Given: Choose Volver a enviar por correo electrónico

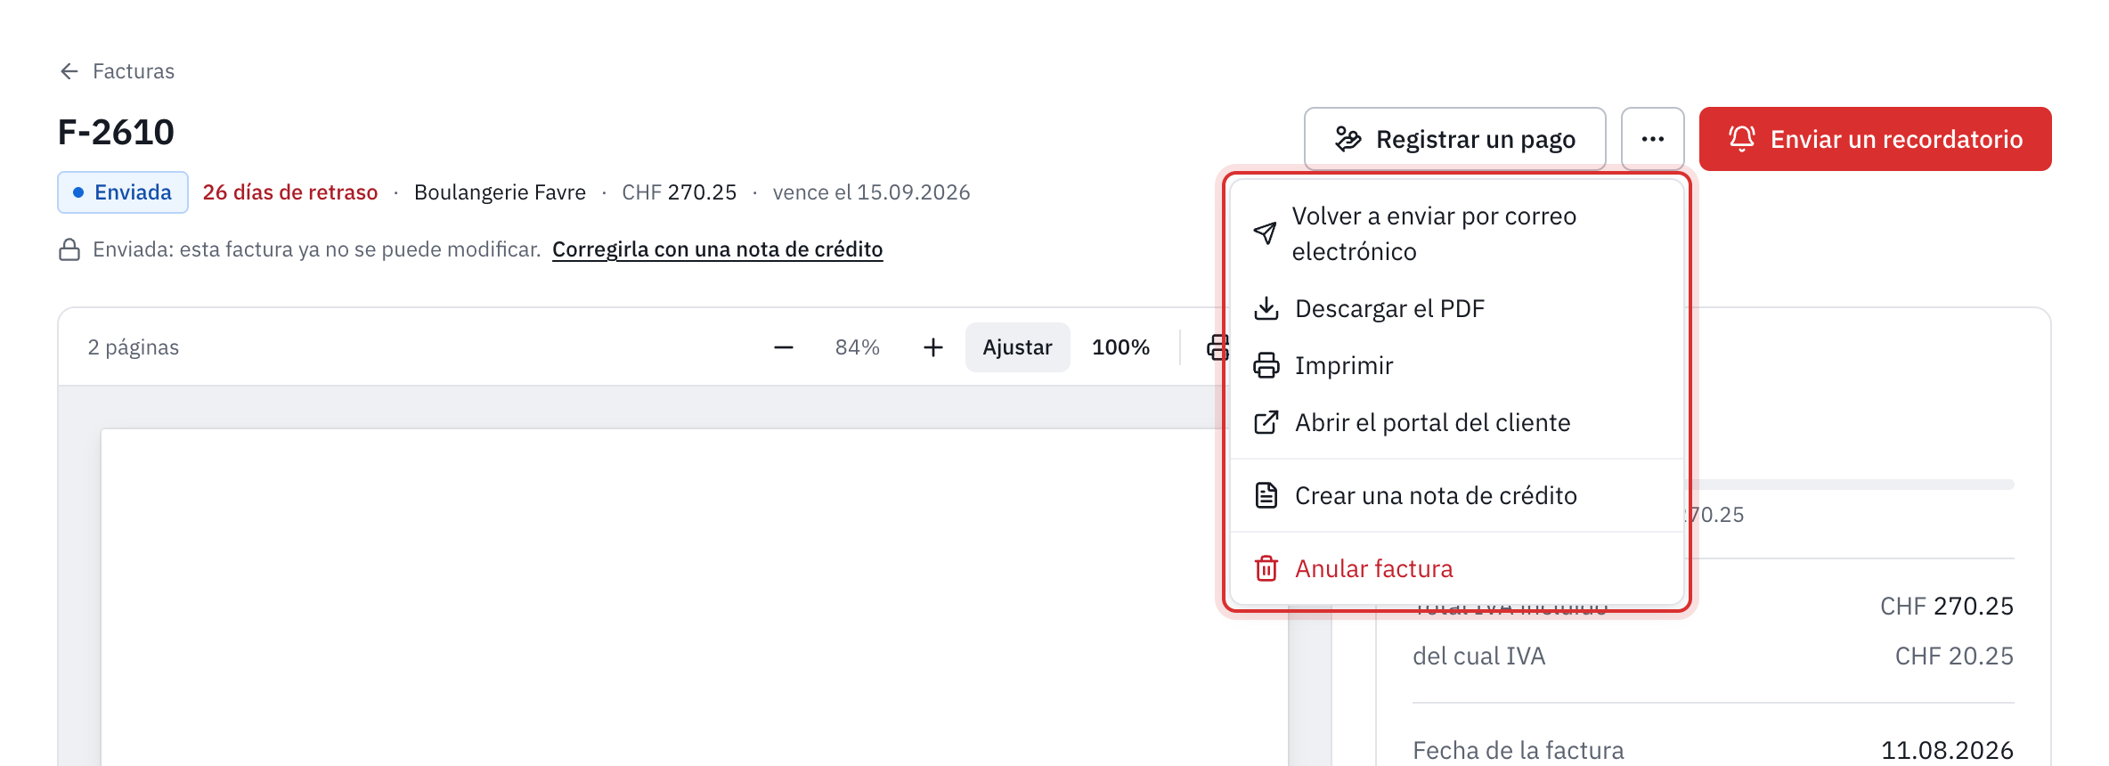Looking at the screenshot, I should click(x=1456, y=233).
